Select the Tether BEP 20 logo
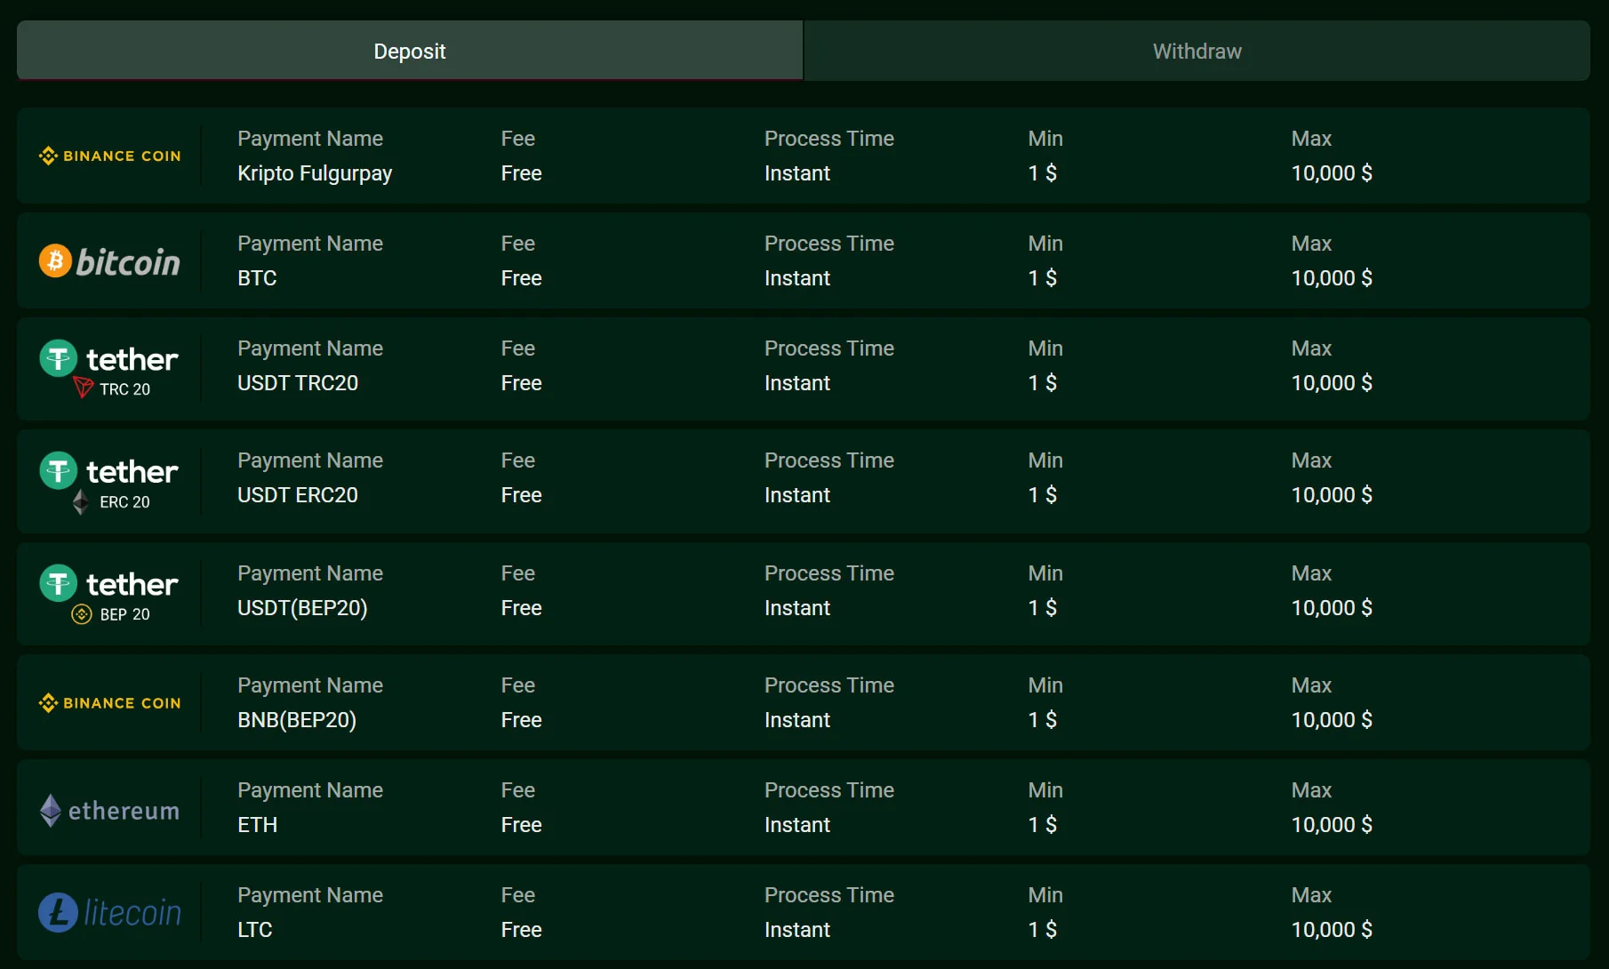 [x=109, y=594]
